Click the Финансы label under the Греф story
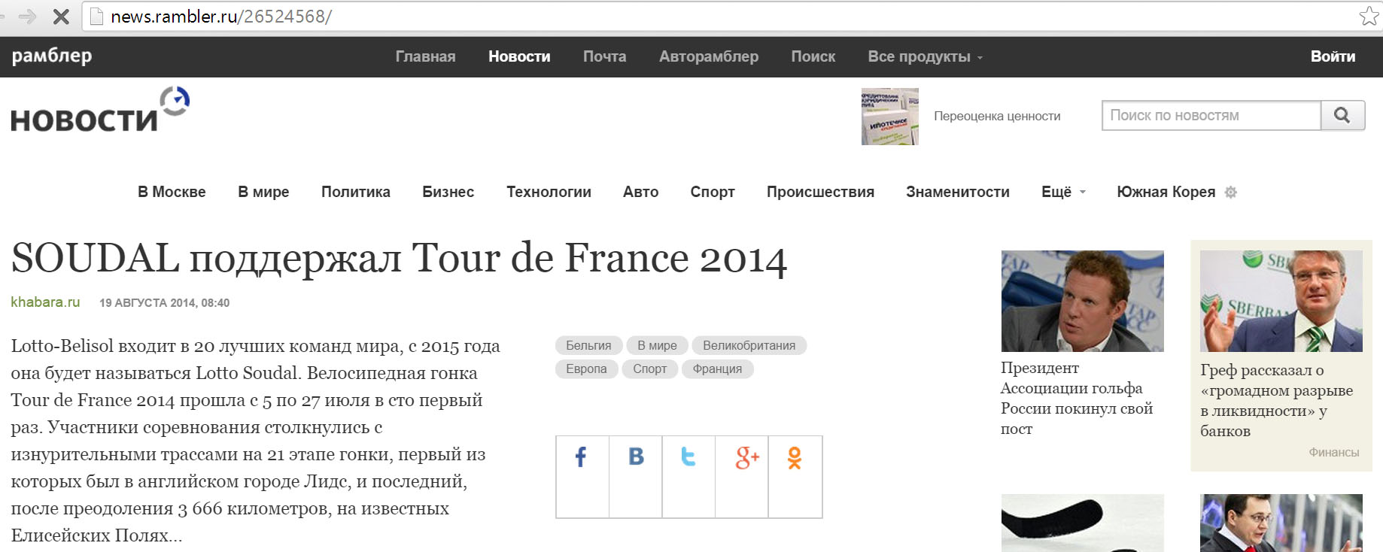Screen dimensions: 1383x552 coord(1334,452)
